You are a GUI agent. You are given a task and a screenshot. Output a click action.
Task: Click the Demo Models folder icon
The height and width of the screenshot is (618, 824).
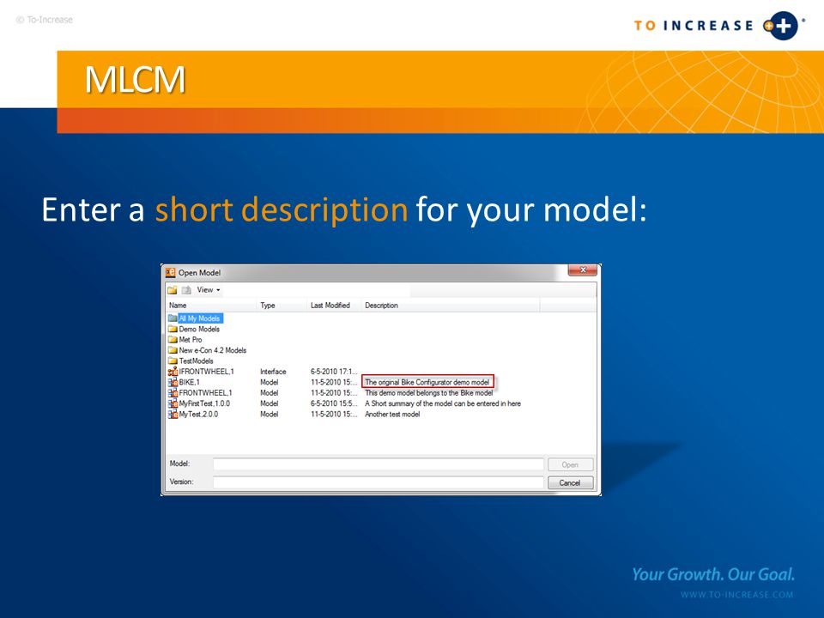[173, 329]
